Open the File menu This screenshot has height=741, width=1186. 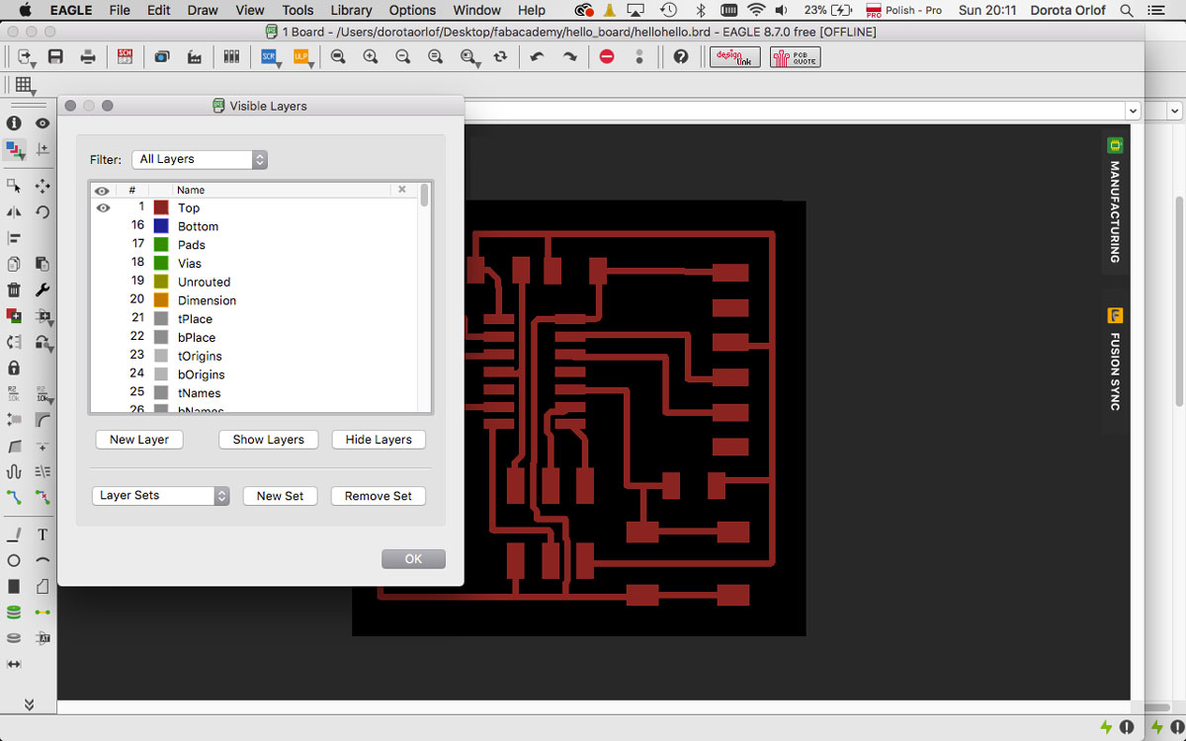(120, 10)
